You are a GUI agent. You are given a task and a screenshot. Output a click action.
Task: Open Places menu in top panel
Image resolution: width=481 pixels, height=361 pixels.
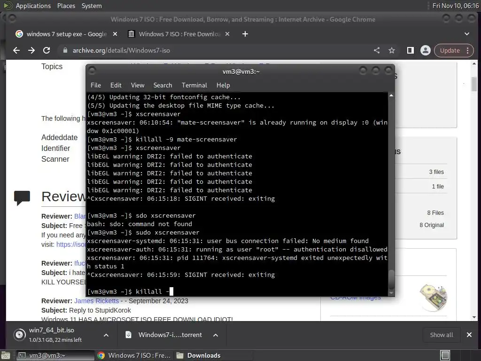click(x=66, y=6)
